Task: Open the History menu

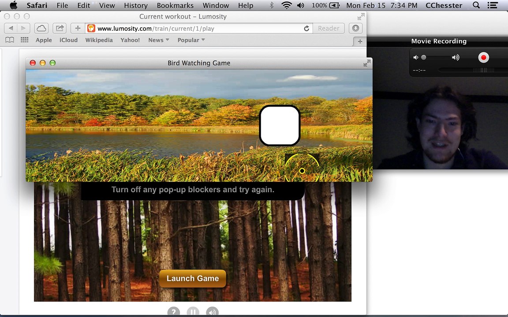Action: point(136,5)
